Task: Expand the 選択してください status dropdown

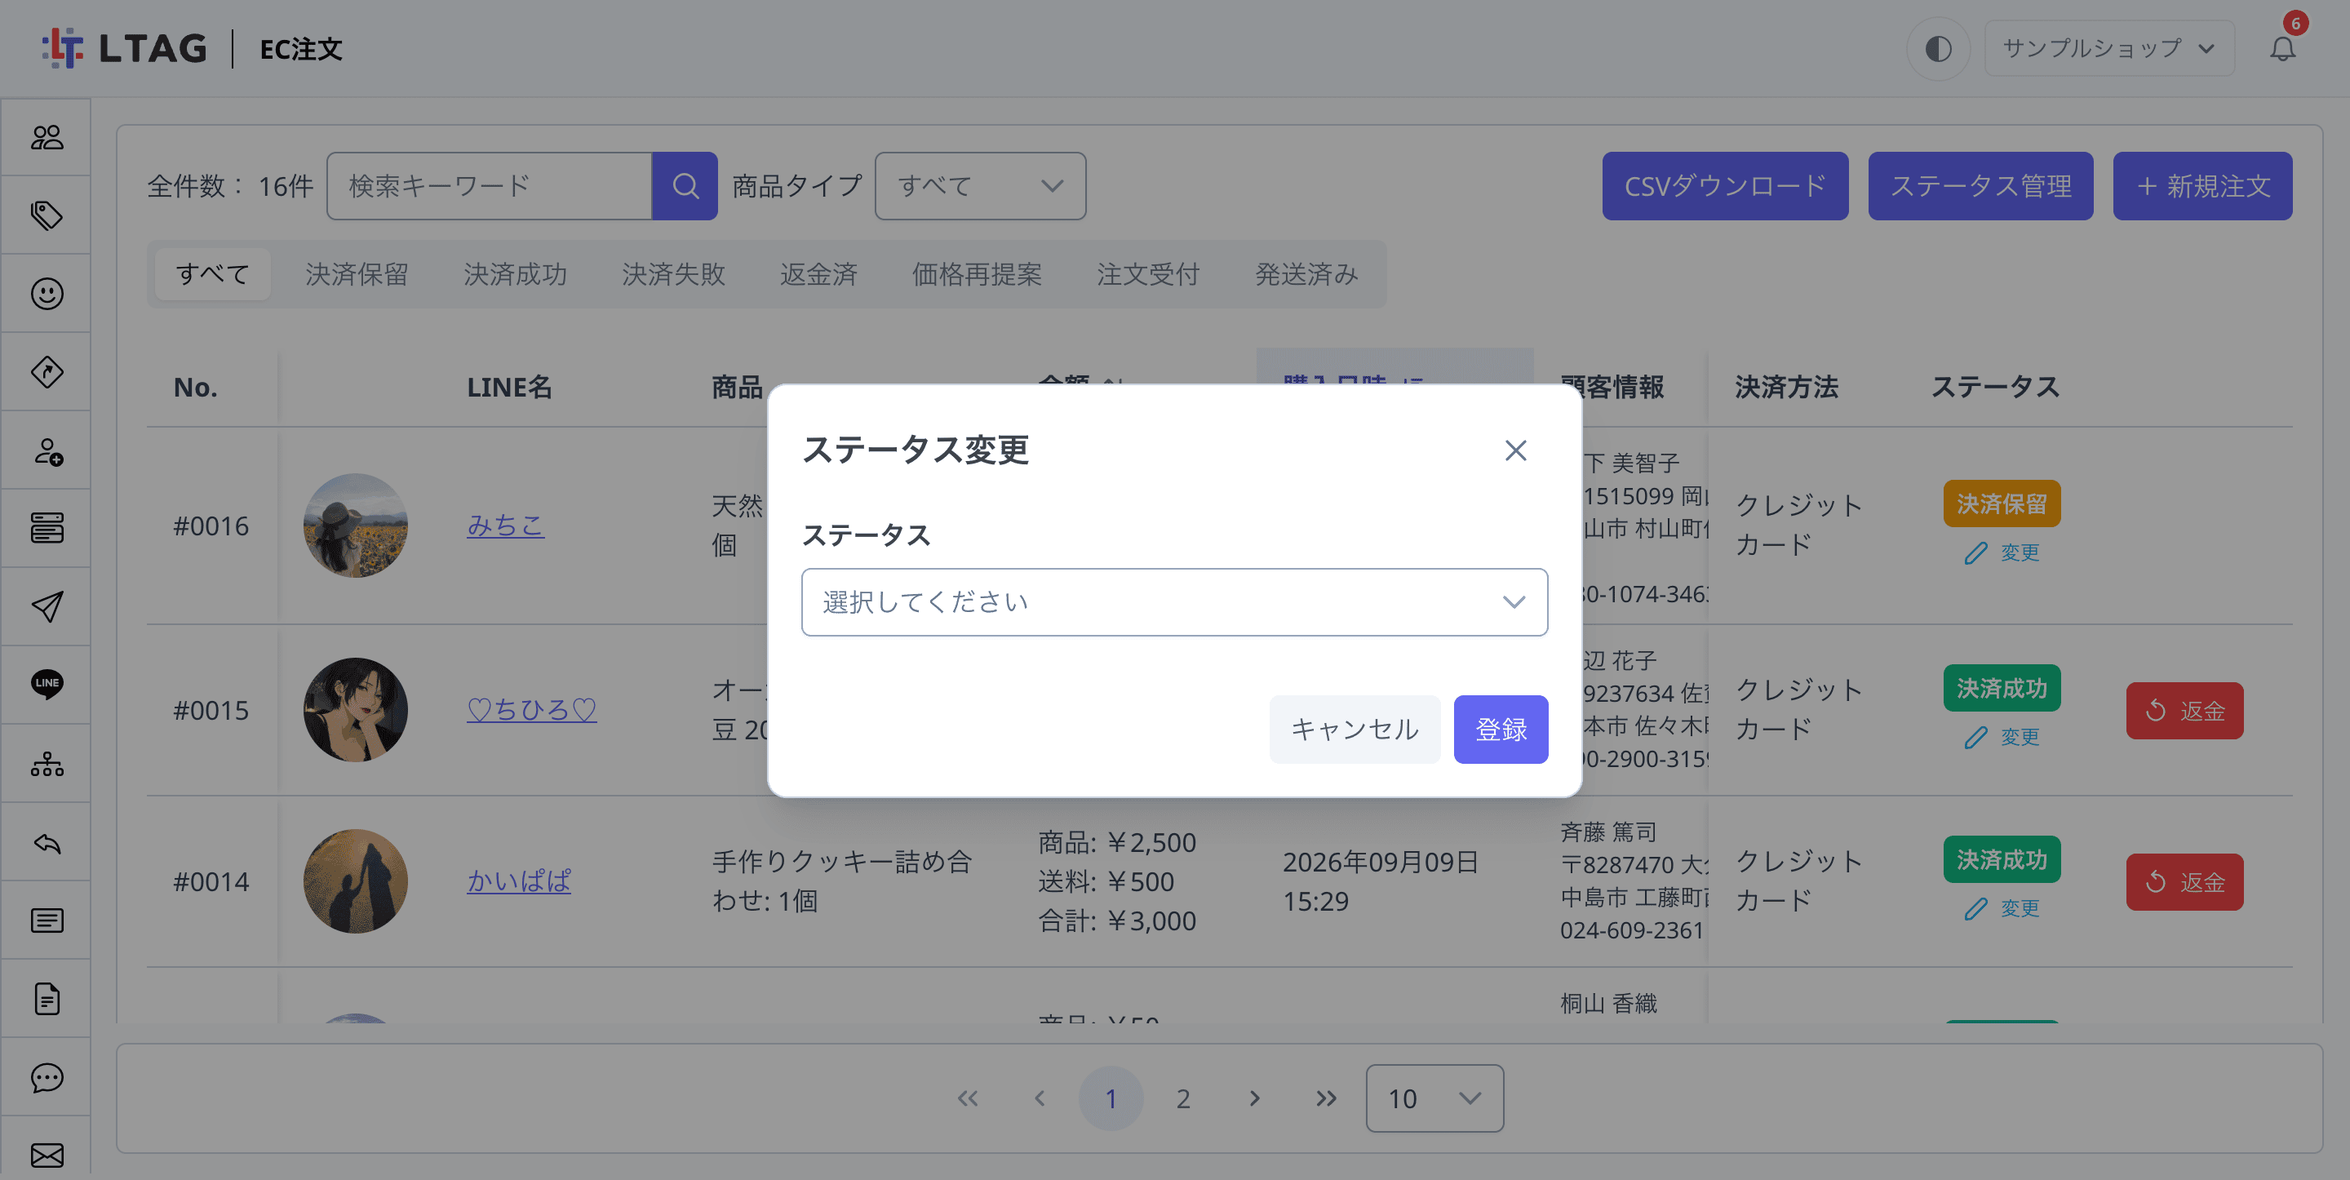Action: pos(1174,602)
